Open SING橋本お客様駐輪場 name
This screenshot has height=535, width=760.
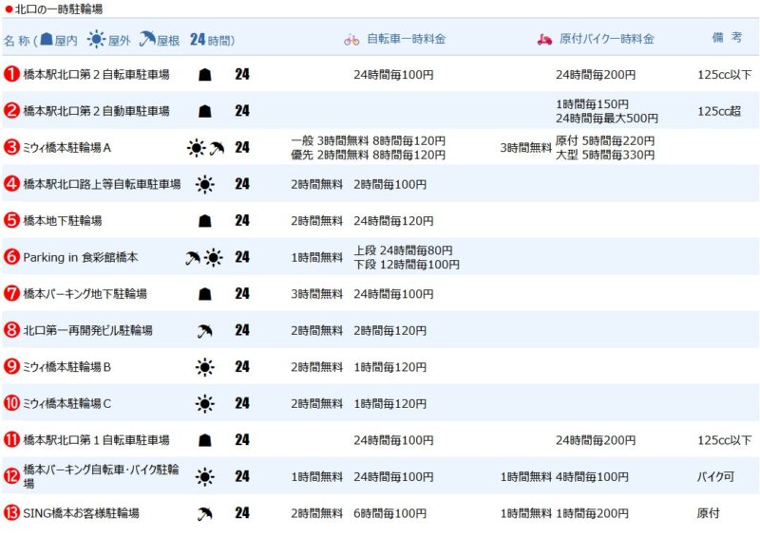[81, 513]
